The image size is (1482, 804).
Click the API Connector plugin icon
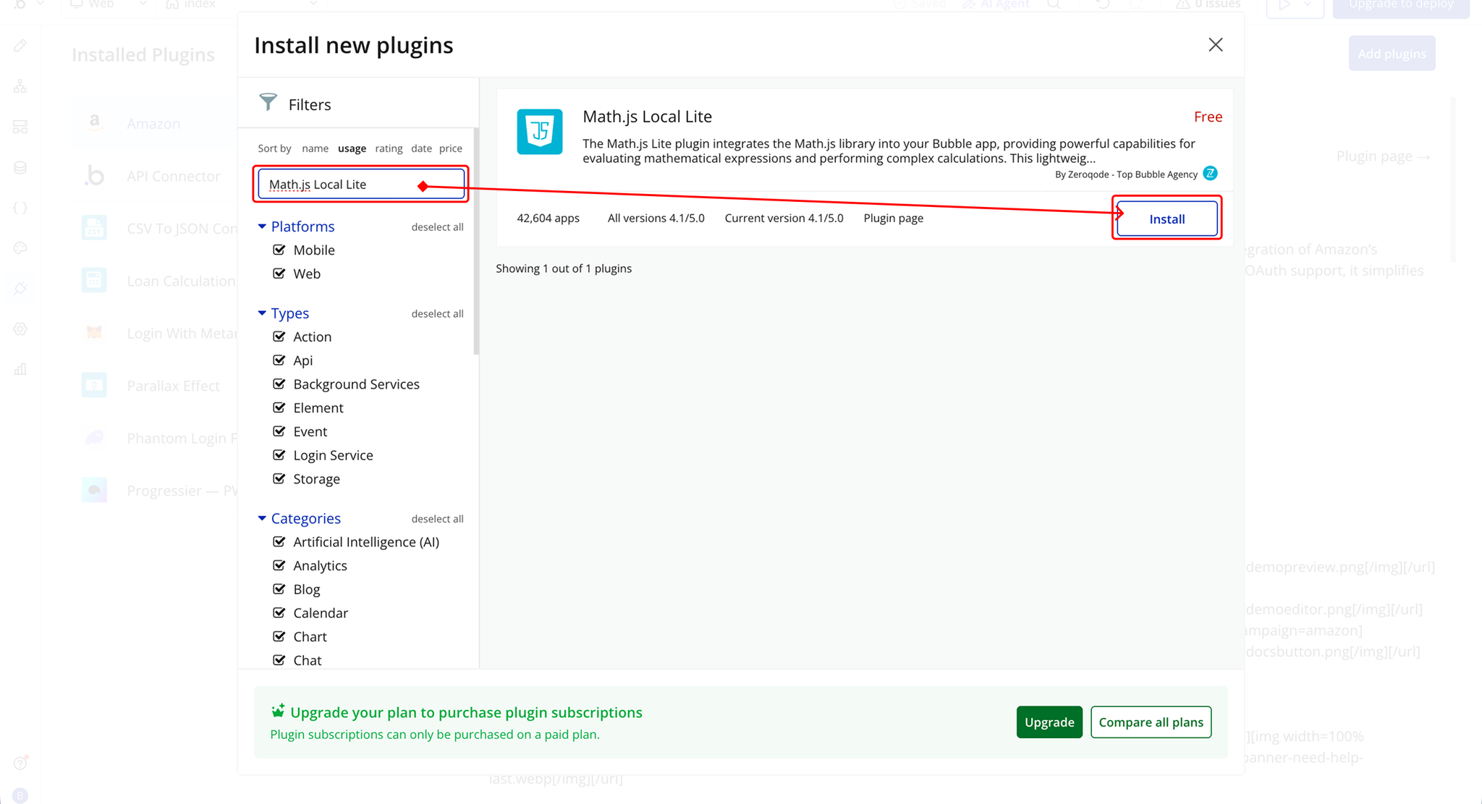[x=94, y=176]
